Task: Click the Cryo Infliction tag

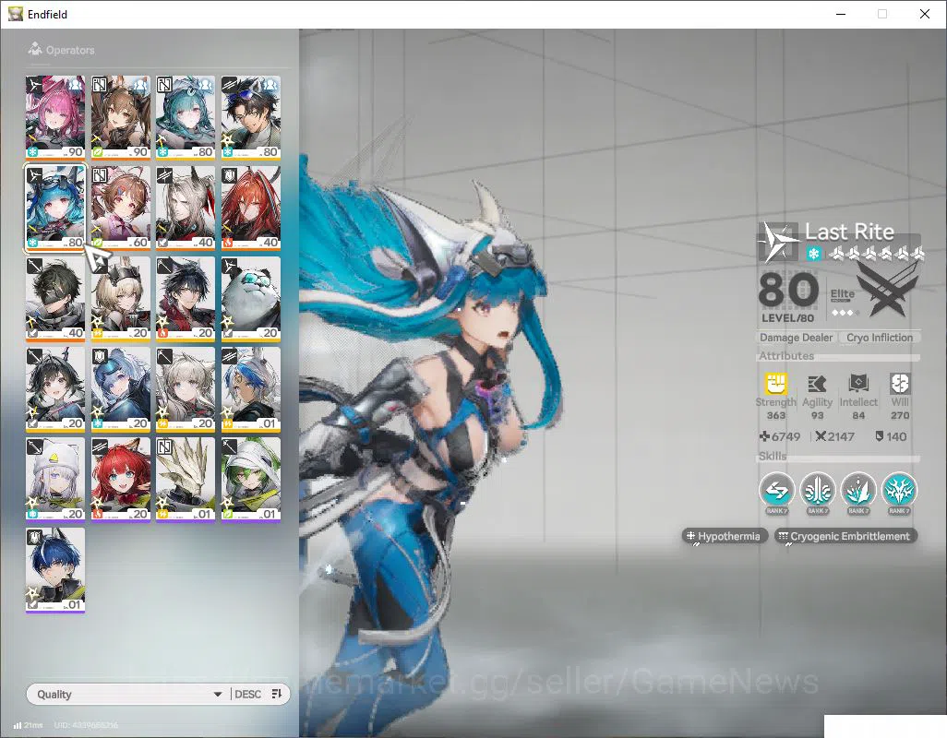Action: [880, 338]
